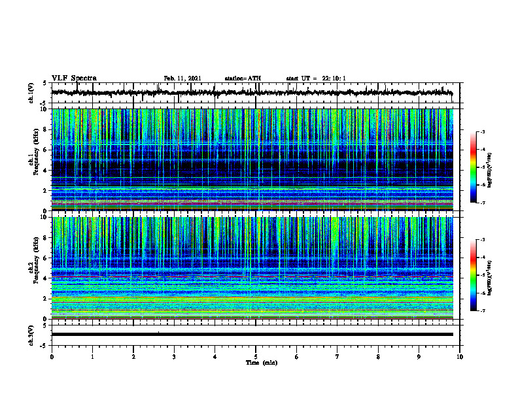Click the "-3" tick on ch.2 color bar
Screen dimensions: 518x400
point(483,240)
